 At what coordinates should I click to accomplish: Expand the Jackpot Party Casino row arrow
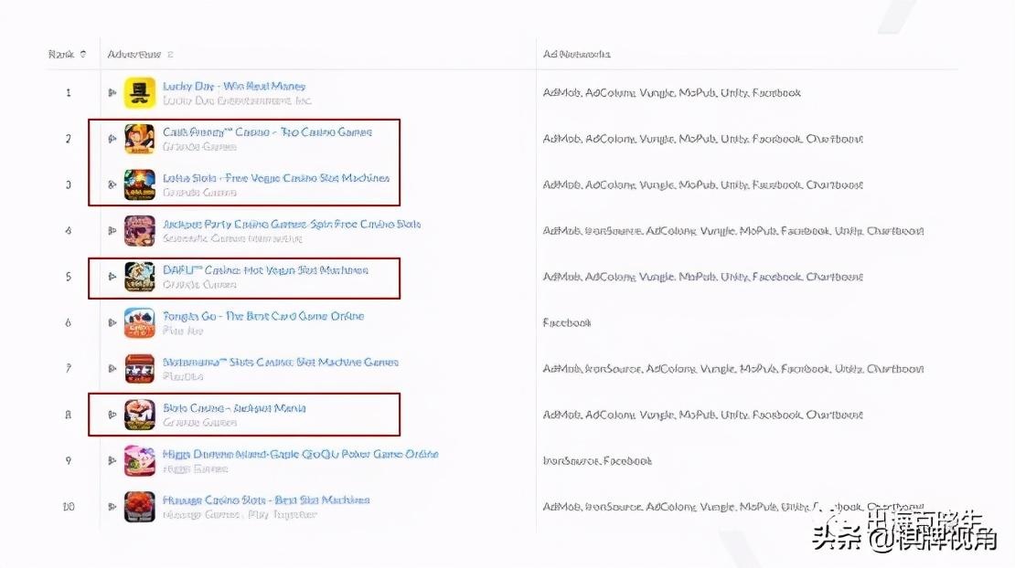112,231
